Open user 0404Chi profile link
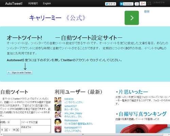Viewport: 170px width, 136px height. click(69, 99)
